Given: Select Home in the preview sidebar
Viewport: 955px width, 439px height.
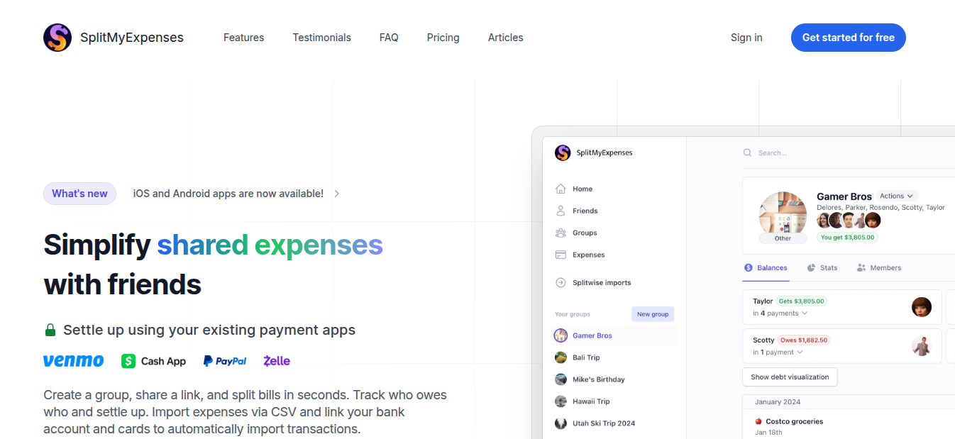Looking at the screenshot, I should [x=583, y=189].
